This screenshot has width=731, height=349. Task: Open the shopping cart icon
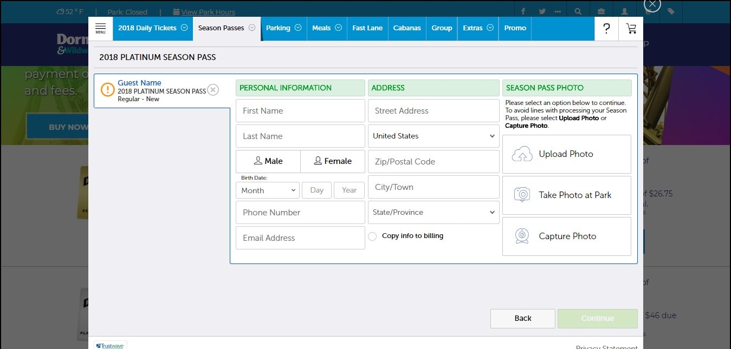[631, 29]
